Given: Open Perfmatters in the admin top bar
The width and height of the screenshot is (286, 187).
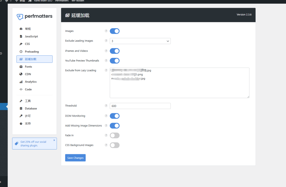Looking at the screenshot, I should 62,1.
